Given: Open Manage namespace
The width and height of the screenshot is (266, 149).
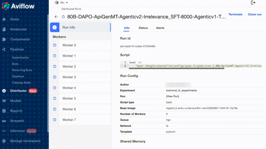Looking at the screenshot, I should pos(25,141).
